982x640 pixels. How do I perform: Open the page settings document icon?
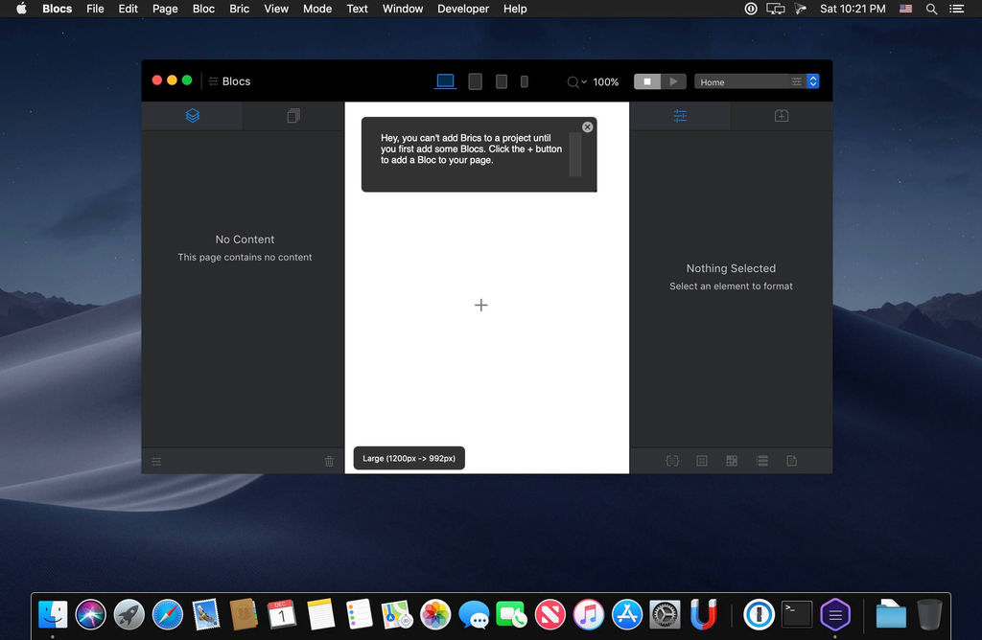[792, 461]
